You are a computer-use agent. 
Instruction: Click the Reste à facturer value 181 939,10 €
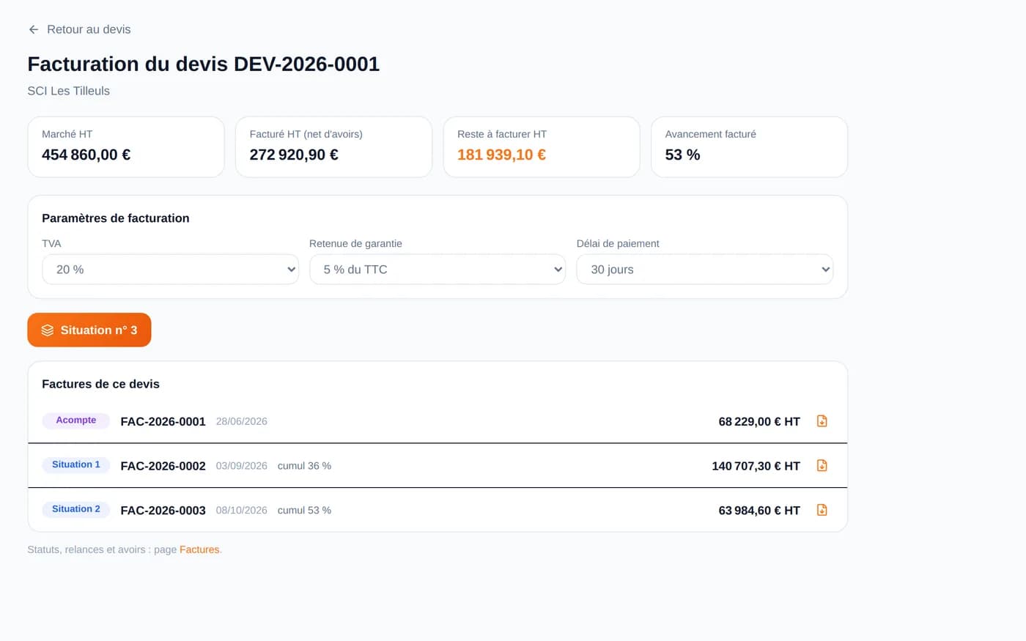[501, 155]
